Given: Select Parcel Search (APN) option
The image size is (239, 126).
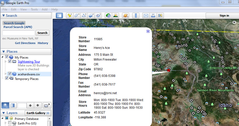Looking at the screenshot, I should point(18,27).
